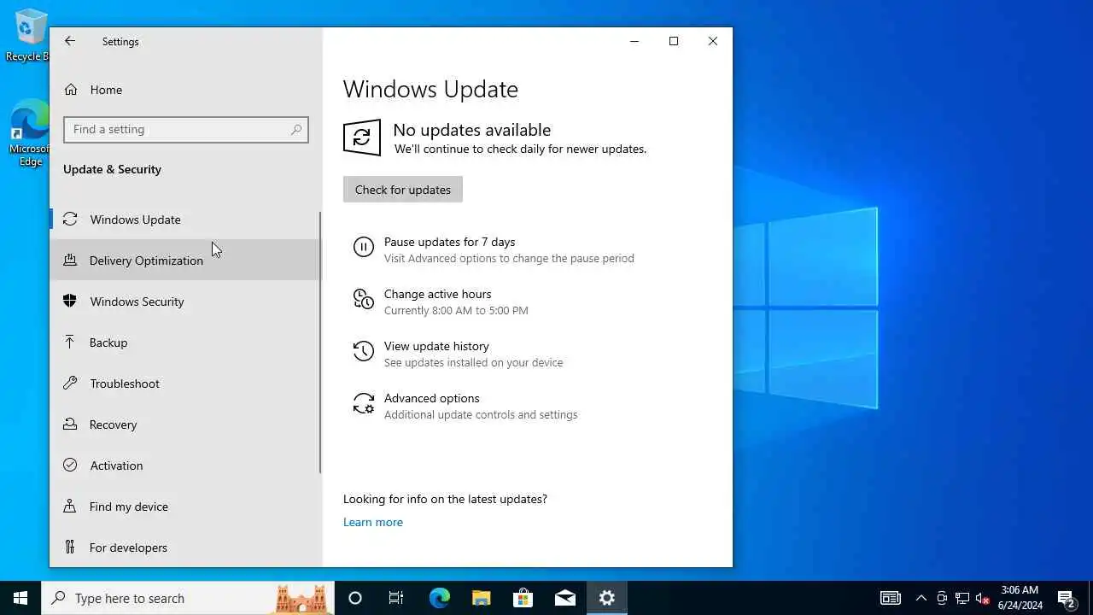1093x615 pixels.
Task: Click the Windows Update sync icon in sidebar
Action: (x=70, y=220)
